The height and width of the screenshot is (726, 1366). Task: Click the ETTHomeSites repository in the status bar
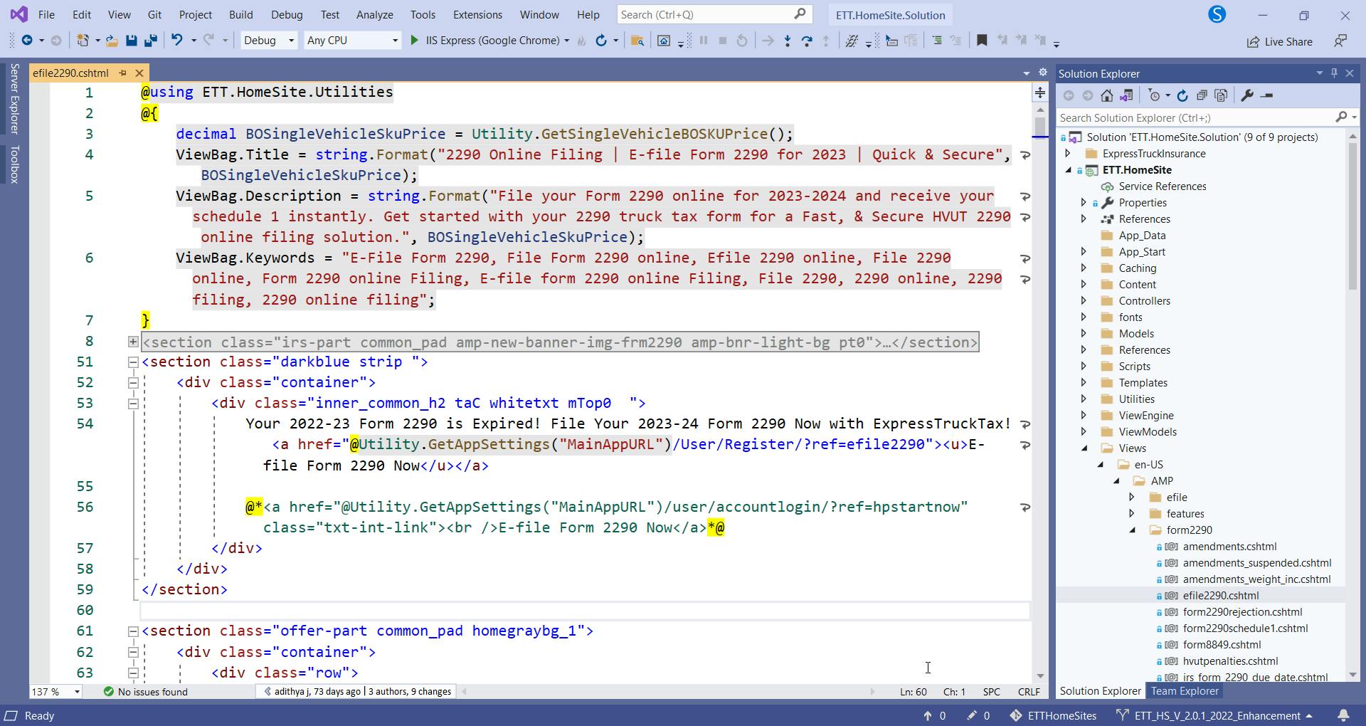1053,715
